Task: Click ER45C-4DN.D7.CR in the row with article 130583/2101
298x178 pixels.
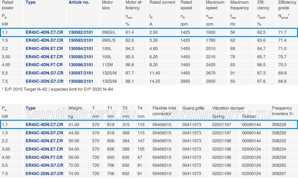Action: coord(44,40)
